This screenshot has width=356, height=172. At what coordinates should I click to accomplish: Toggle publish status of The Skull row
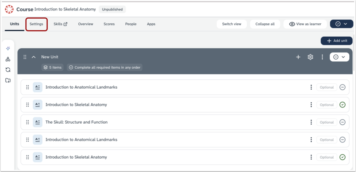tap(342, 122)
